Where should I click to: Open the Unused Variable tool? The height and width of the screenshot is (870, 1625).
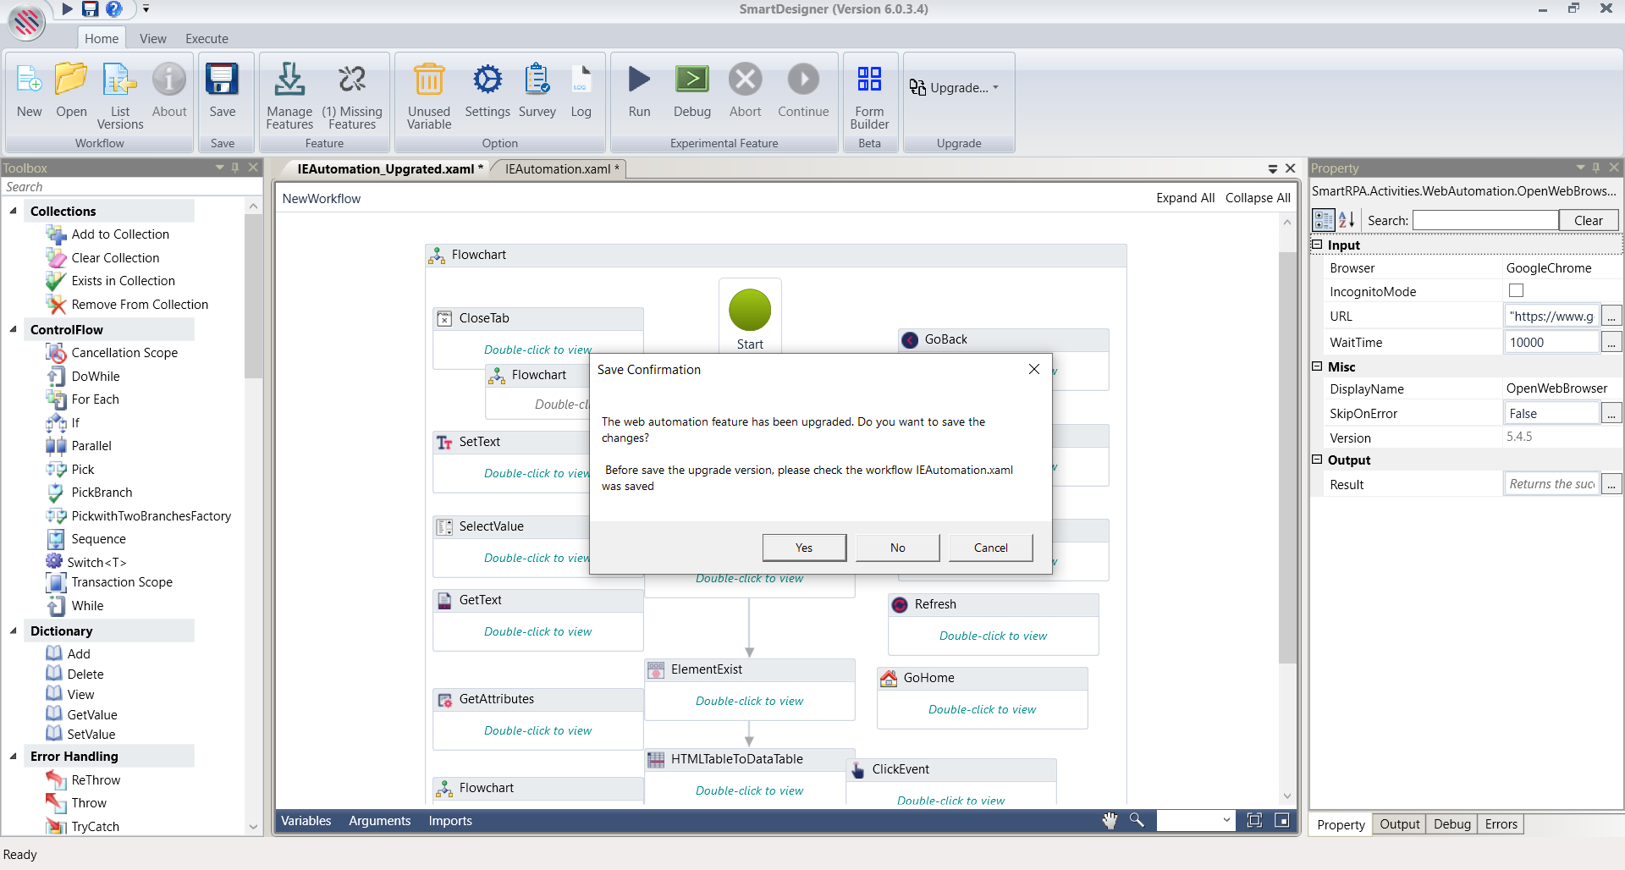pos(428,80)
